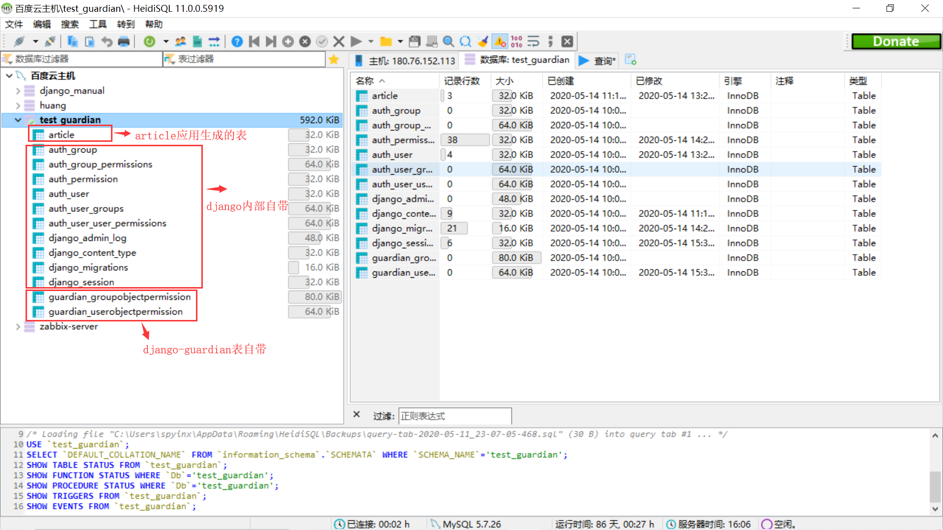Click the Print icon
Screen dimensions: 943x530
point(124,42)
